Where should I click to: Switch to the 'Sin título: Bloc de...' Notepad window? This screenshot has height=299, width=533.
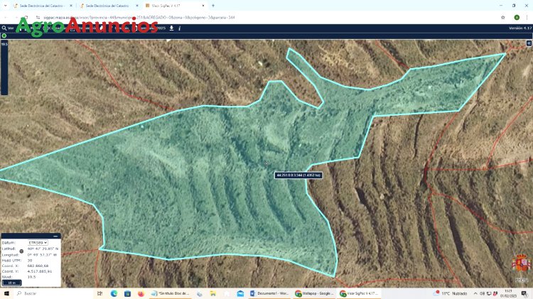170,293
